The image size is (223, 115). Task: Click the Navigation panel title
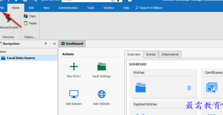(11, 44)
